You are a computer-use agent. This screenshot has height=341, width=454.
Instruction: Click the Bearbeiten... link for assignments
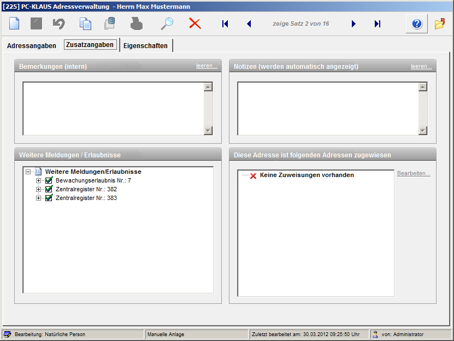[x=414, y=174]
